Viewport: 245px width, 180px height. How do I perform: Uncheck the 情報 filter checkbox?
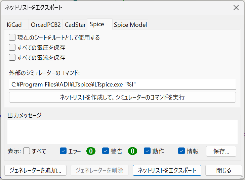coord(181,151)
